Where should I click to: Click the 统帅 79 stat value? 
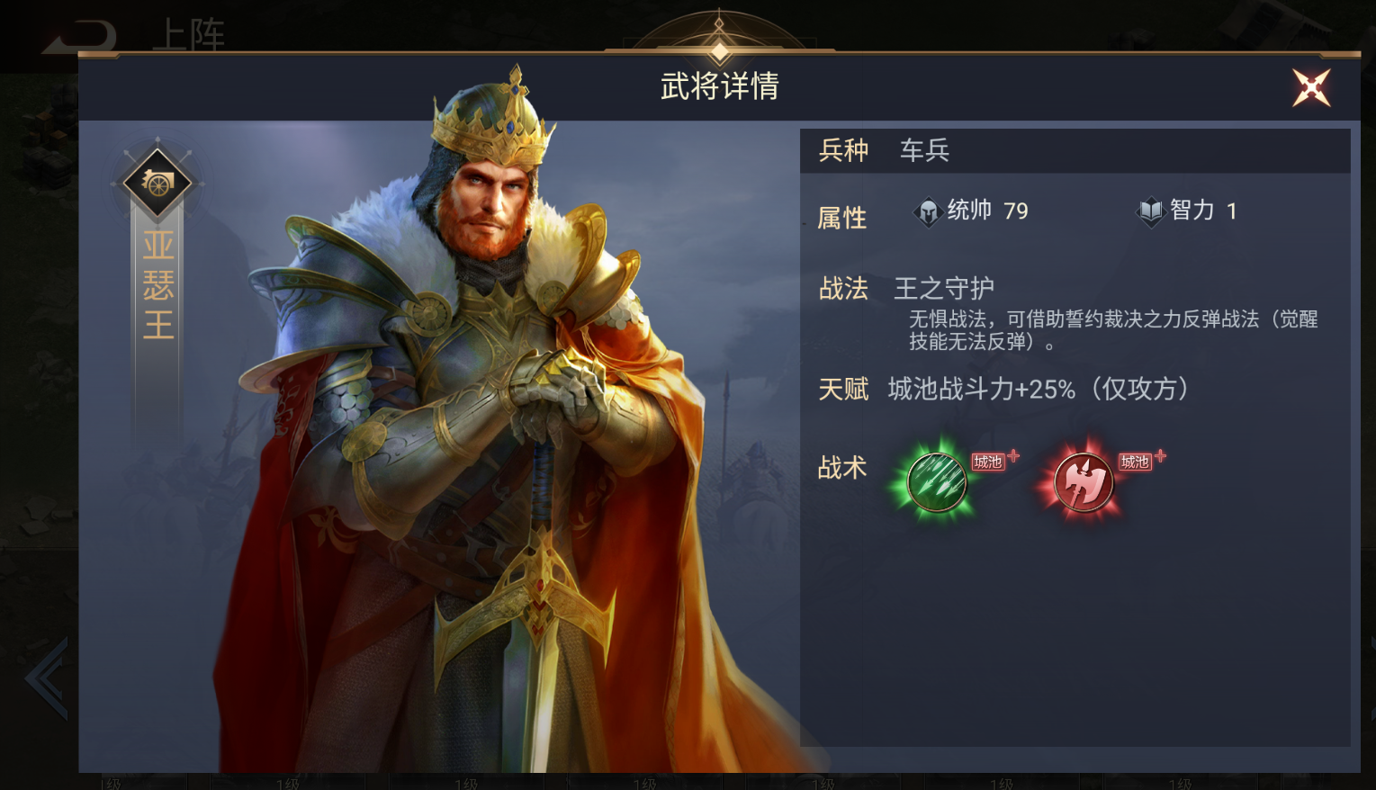(x=987, y=211)
